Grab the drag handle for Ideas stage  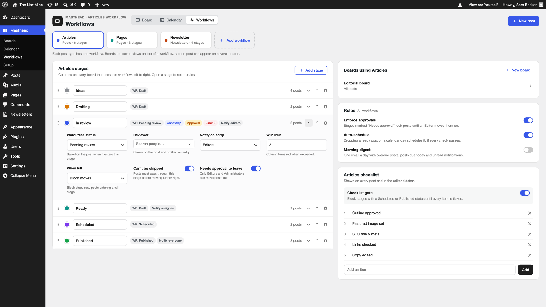pyautogui.click(x=58, y=90)
